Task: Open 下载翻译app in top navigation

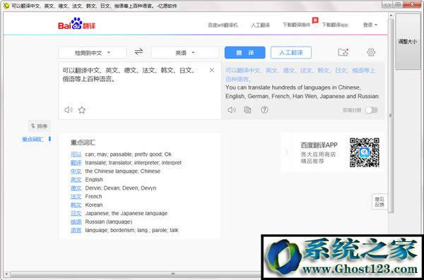Action: 335,25
